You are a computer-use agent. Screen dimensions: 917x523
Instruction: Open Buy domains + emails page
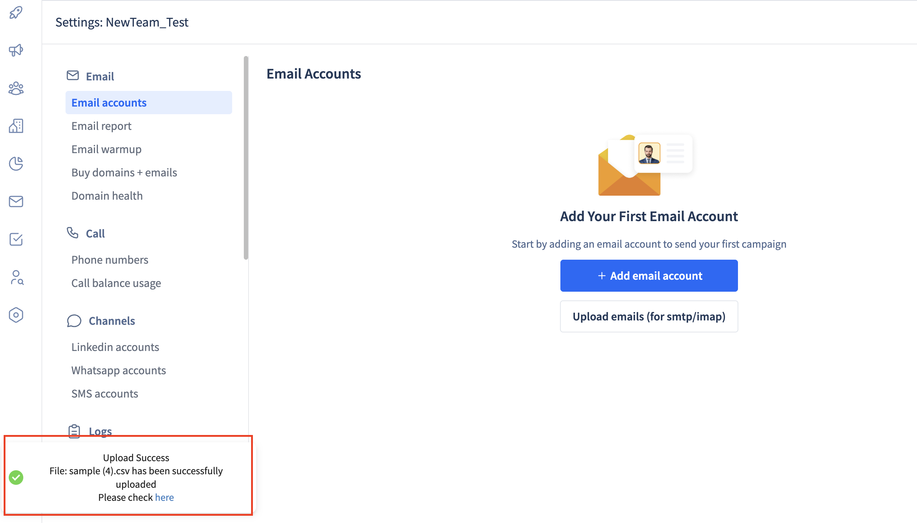pos(124,172)
